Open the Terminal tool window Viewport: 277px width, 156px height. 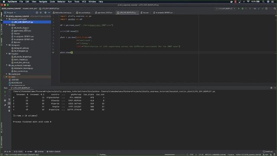tap(39, 152)
